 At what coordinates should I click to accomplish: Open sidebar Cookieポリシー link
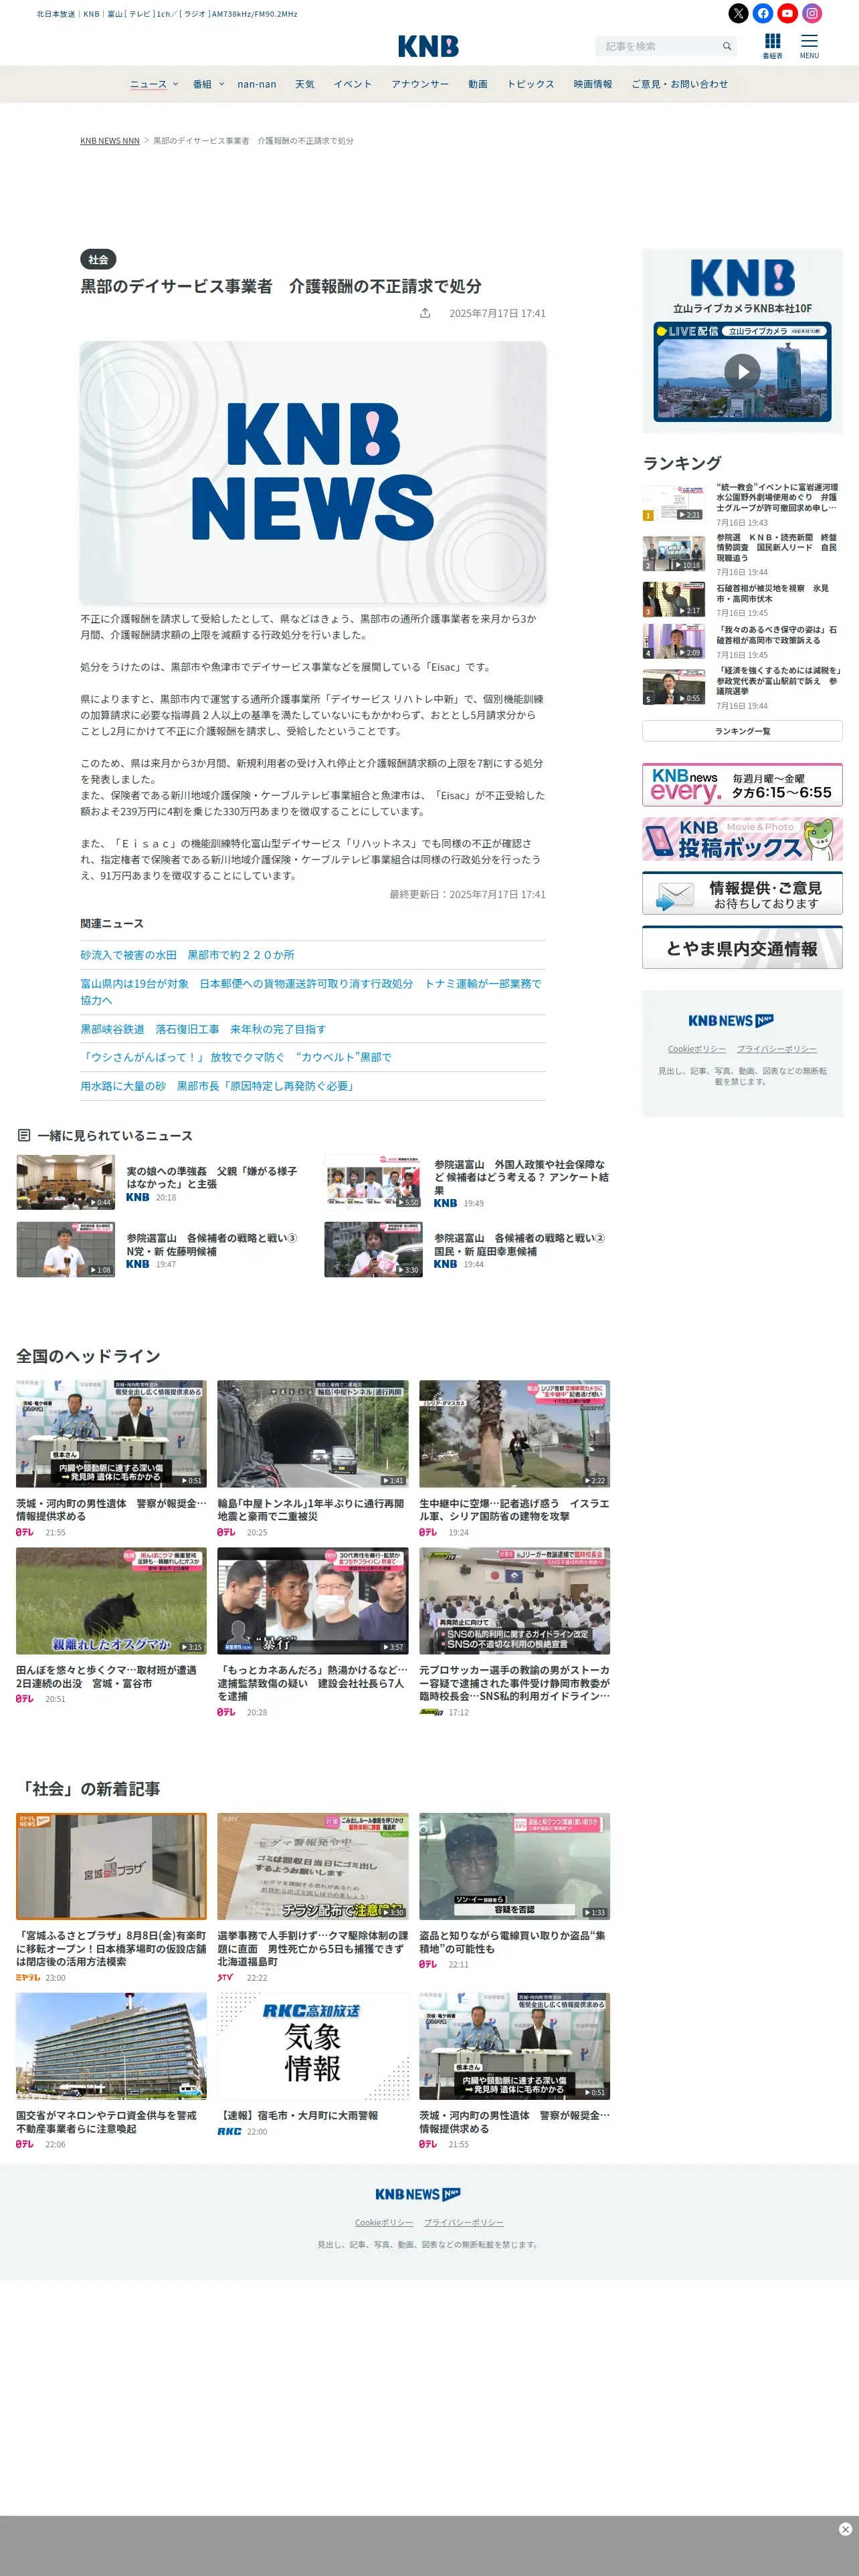pyautogui.click(x=697, y=1049)
